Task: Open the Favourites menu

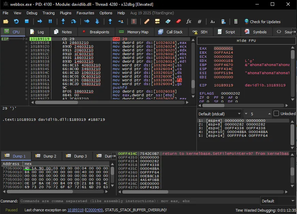Action: click(x=85, y=13)
